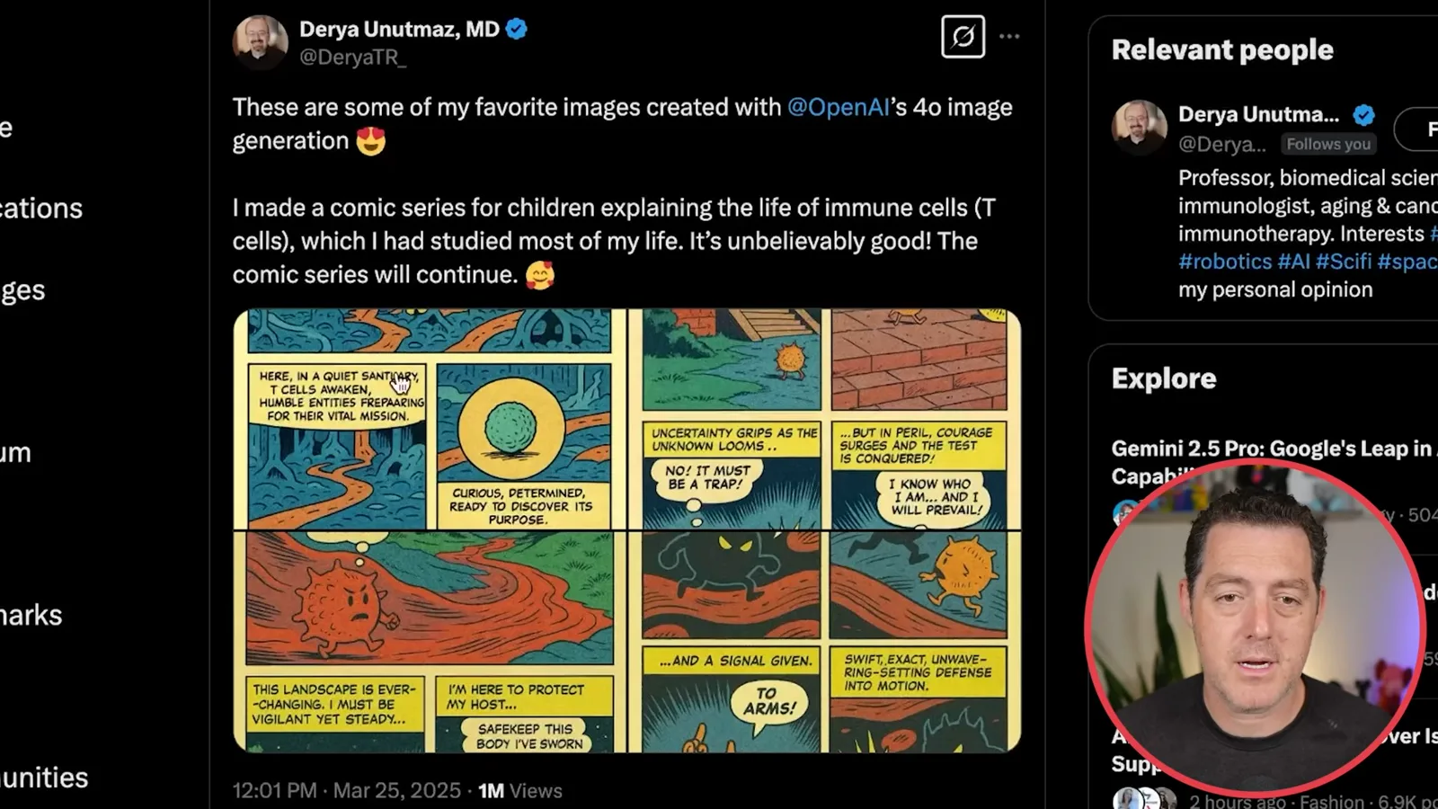Open the bottom-right comic image 'To Arms!'
This screenshot has height=809, width=1438.
(824, 642)
